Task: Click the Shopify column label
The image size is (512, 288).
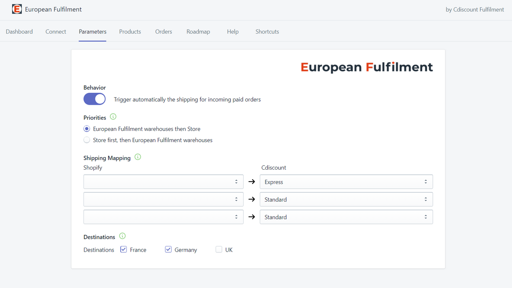Action: 93,168
